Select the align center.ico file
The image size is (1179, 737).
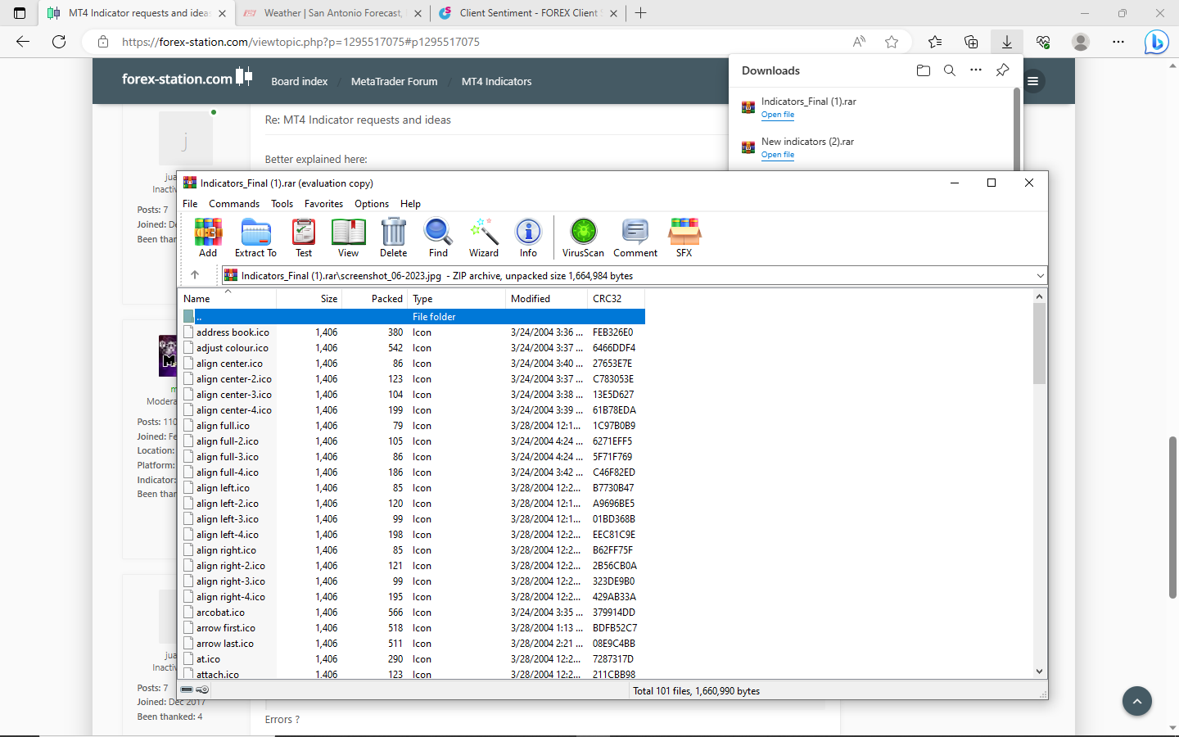click(x=229, y=364)
